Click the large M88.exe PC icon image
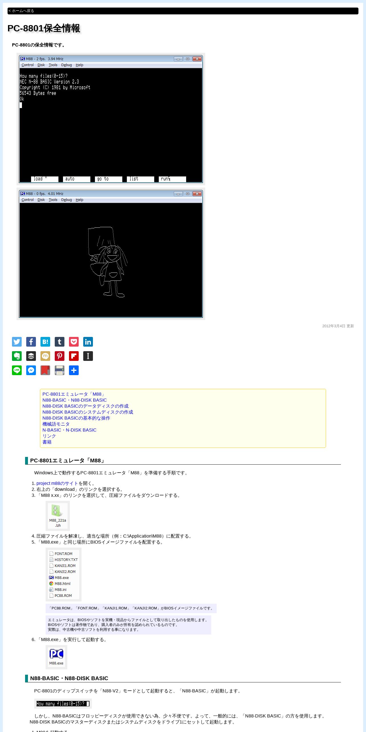The width and height of the screenshot is (366, 732). point(56,657)
